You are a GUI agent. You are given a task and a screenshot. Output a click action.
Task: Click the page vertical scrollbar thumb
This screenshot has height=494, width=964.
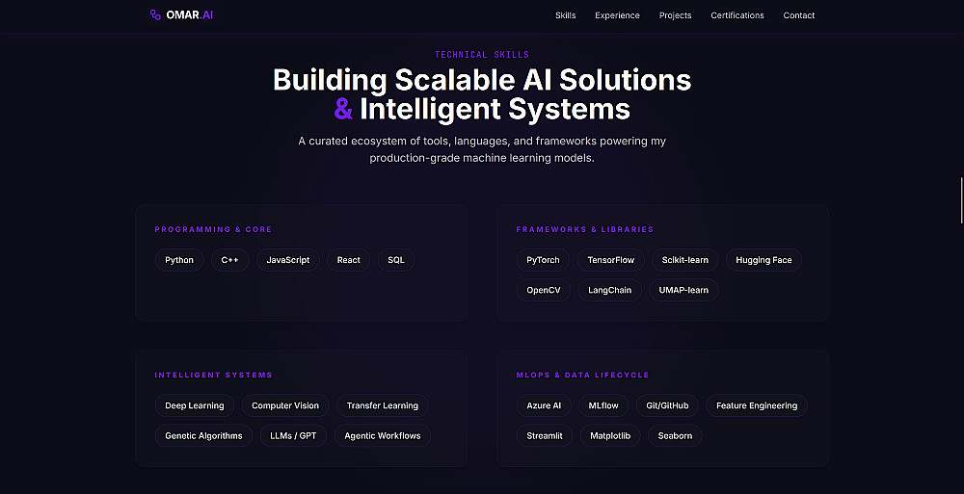coord(961,200)
